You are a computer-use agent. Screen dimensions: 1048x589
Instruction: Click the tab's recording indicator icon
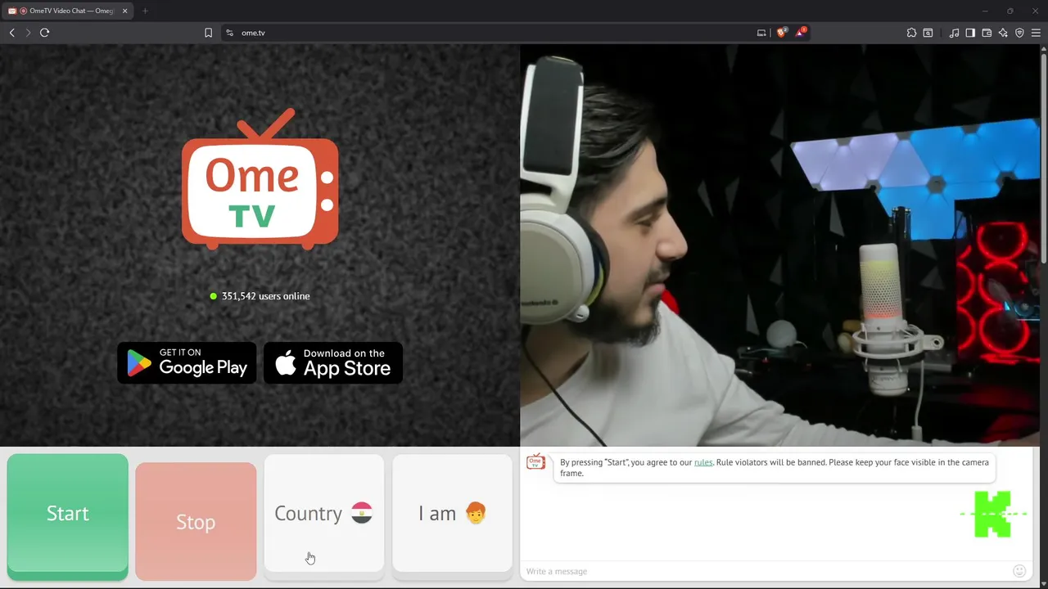[x=22, y=11]
